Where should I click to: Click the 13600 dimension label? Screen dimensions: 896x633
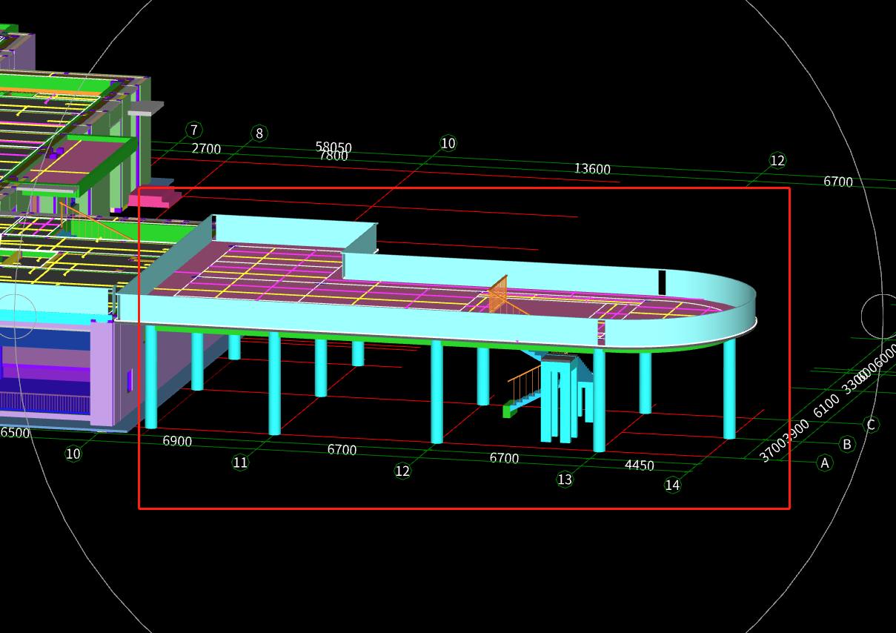[x=592, y=169]
